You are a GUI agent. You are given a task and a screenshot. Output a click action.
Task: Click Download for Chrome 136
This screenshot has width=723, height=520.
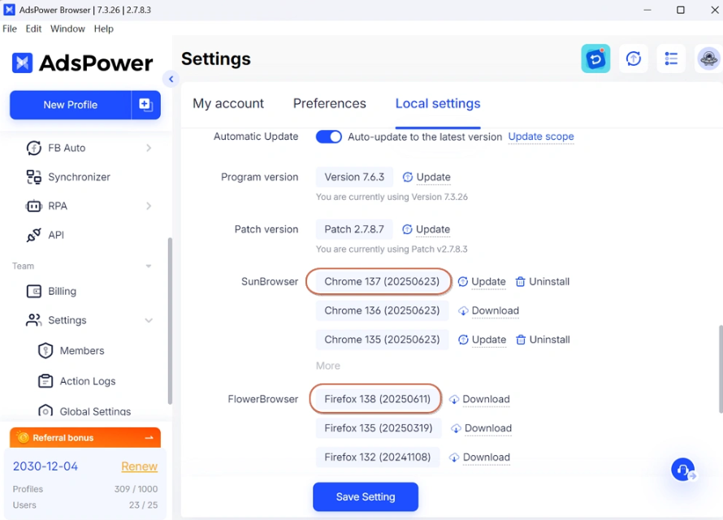(x=496, y=310)
